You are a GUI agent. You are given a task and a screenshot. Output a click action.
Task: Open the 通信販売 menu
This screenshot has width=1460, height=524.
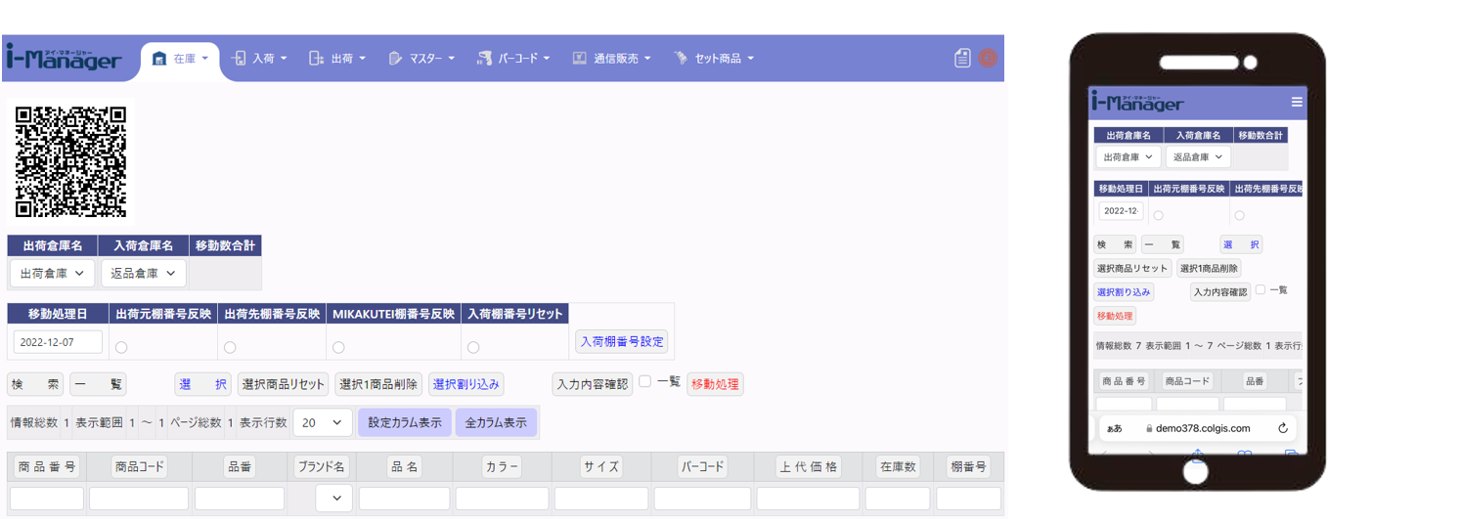click(x=612, y=59)
